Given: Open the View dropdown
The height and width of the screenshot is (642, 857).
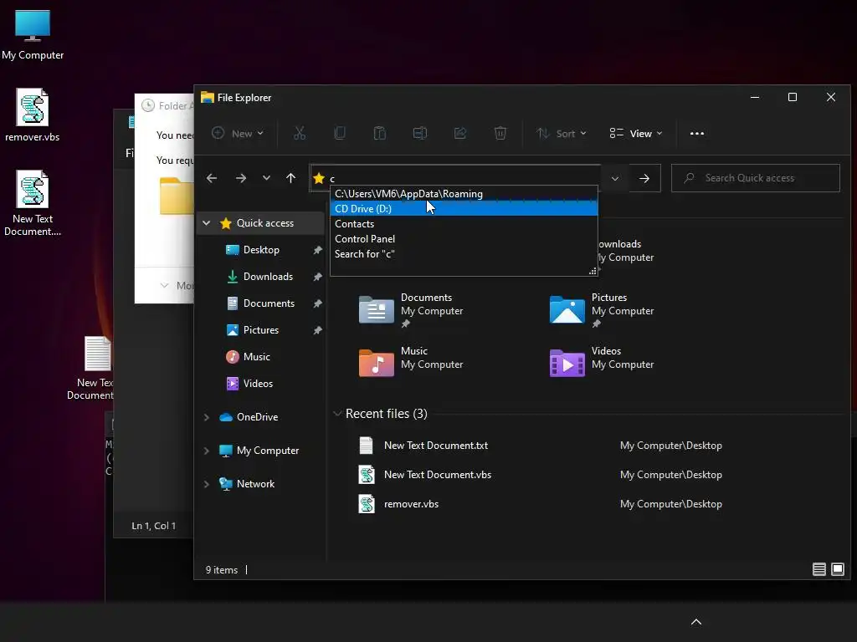Looking at the screenshot, I should 636,133.
